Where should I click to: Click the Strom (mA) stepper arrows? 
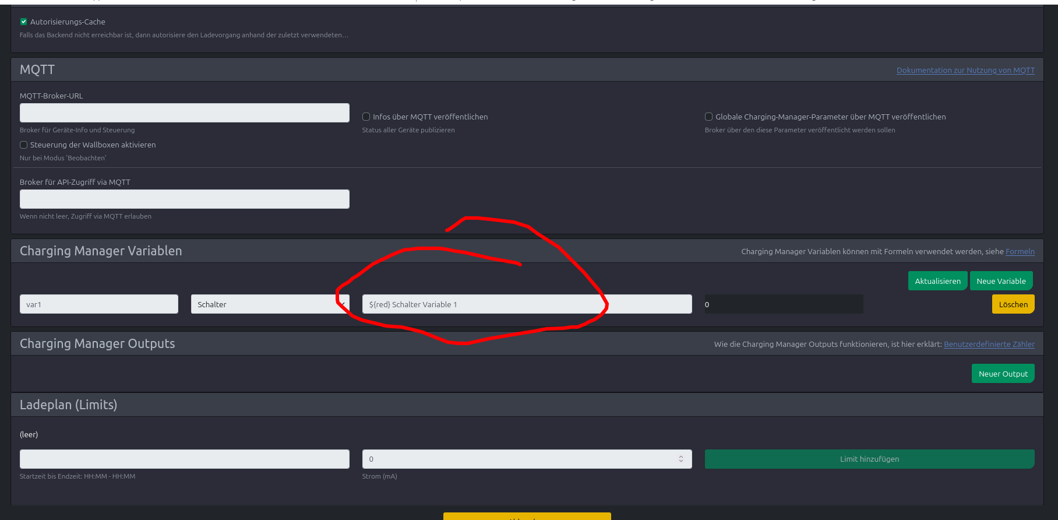pyautogui.click(x=680, y=459)
